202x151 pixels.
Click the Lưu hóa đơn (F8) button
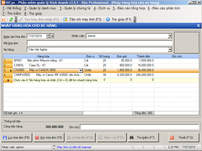tap(17, 138)
